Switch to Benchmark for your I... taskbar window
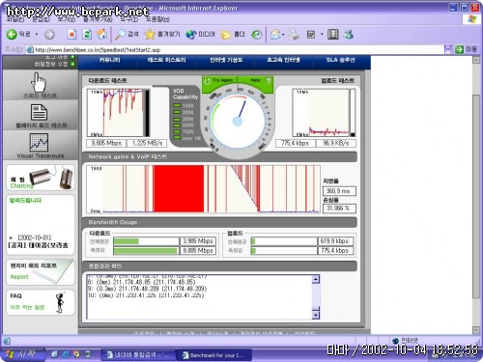 (213, 355)
